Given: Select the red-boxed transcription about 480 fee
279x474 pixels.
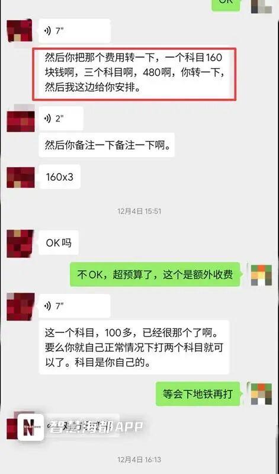Looking at the screenshot, I should click(134, 74).
